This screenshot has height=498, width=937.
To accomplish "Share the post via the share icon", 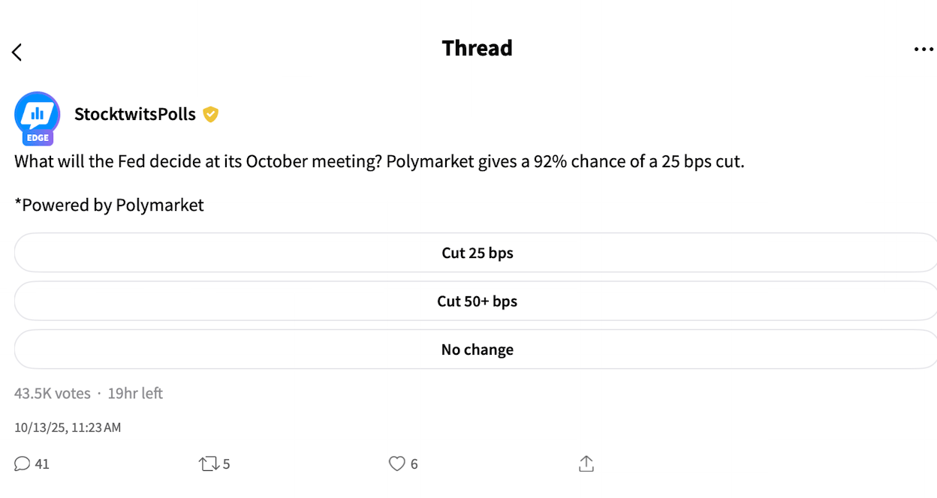I will (586, 464).
